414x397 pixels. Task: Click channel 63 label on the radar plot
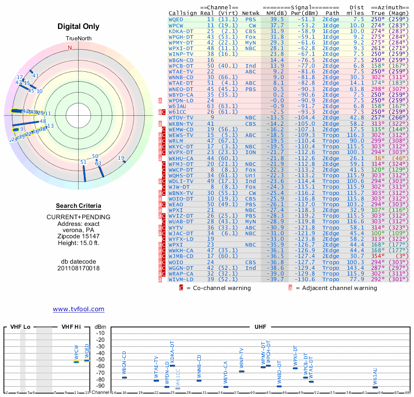point(98,163)
